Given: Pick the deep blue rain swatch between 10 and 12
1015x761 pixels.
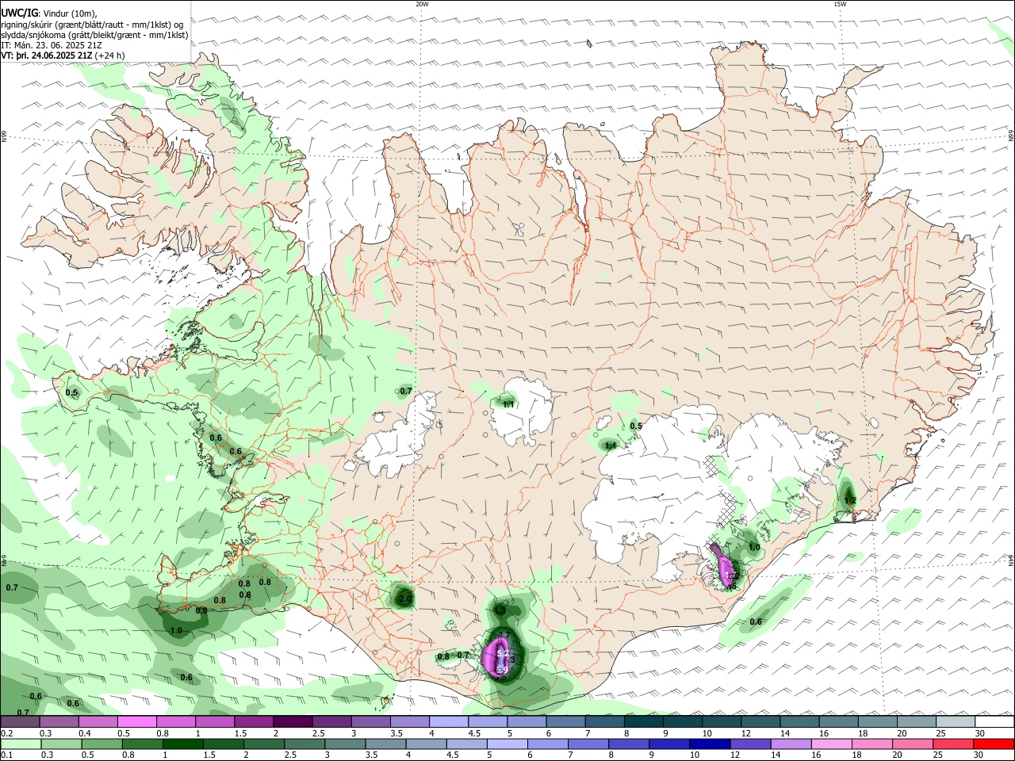Looking at the screenshot, I should pyautogui.click(x=710, y=744).
